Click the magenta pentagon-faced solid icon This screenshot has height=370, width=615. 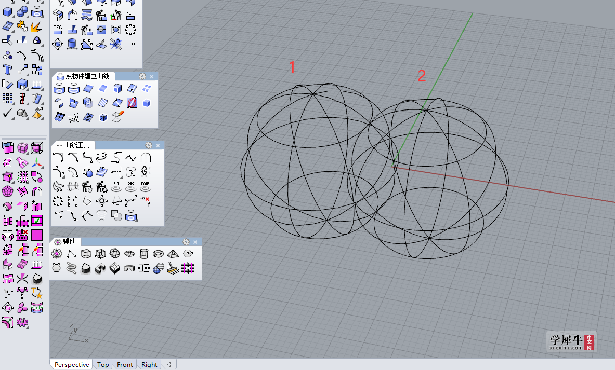click(7, 191)
